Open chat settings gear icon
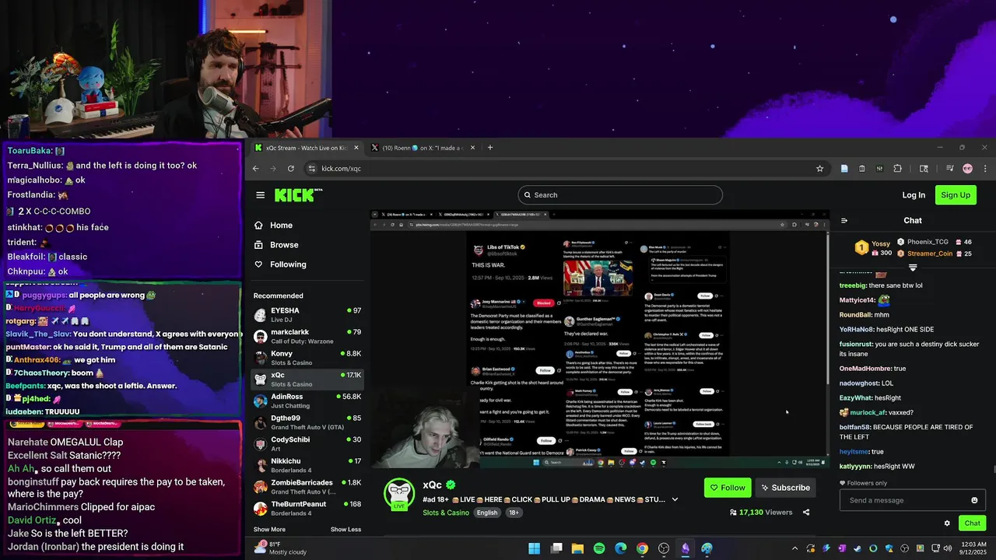Screen dimensions: 996x560 pyautogui.click(x=947, y=523)
